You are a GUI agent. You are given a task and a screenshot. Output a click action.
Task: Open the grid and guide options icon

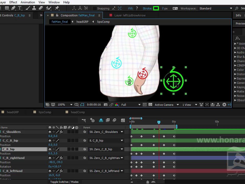[x=76, y=105]
